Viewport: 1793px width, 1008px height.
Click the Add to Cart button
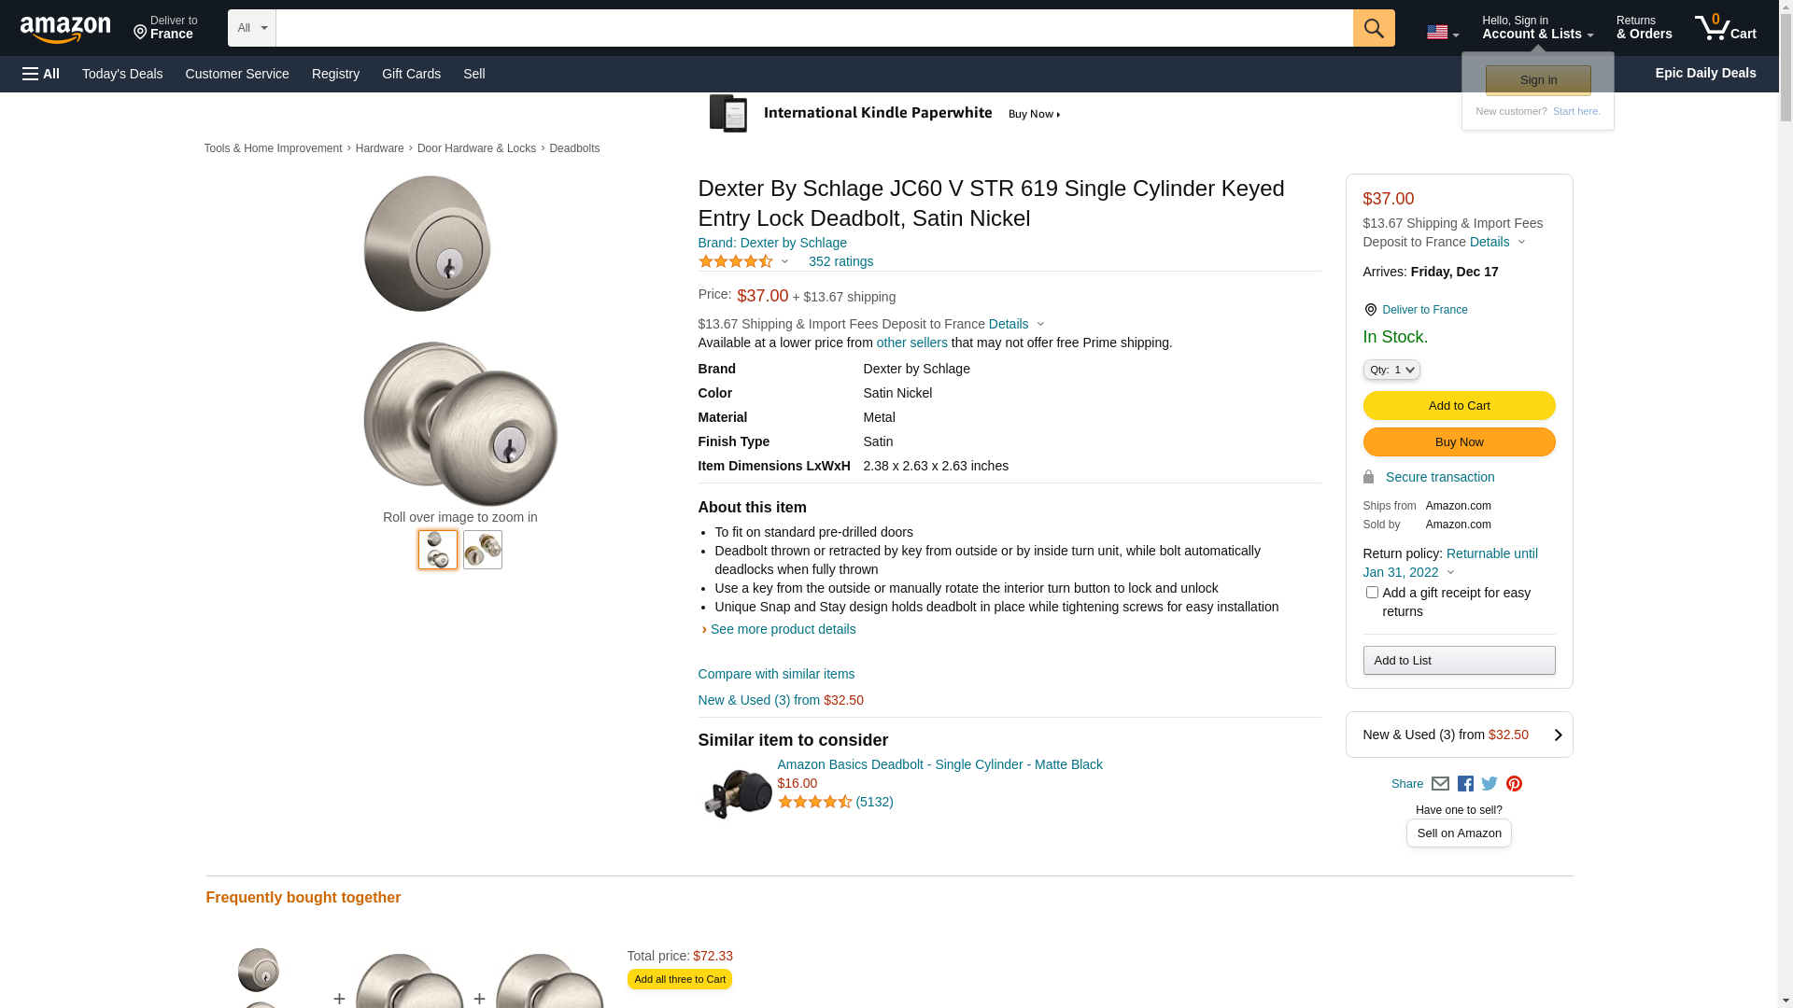pyautogui.click(x=1459, y=406)
